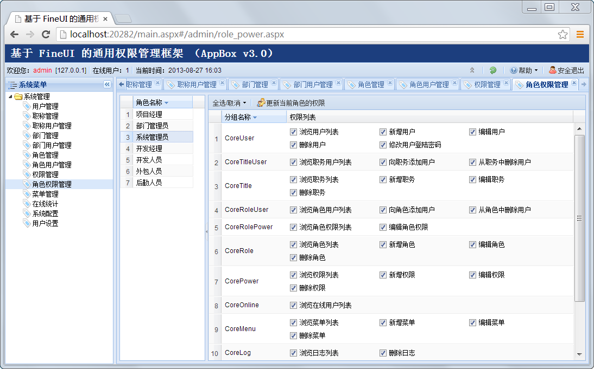Close the 权限管理 tab
This screenshot has height=369, width=594.
click(x=506, y=83)
